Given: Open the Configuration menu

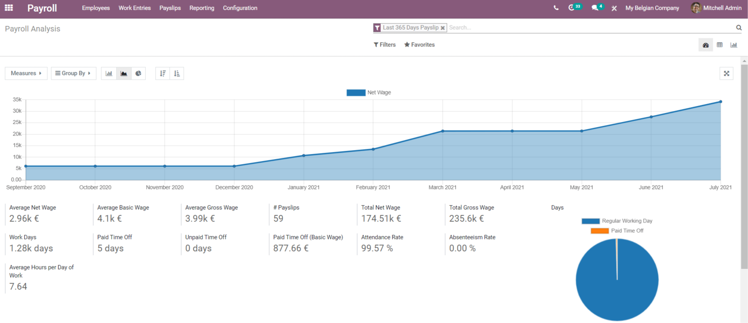Looking at the screenshot, I should click(240, 8).
